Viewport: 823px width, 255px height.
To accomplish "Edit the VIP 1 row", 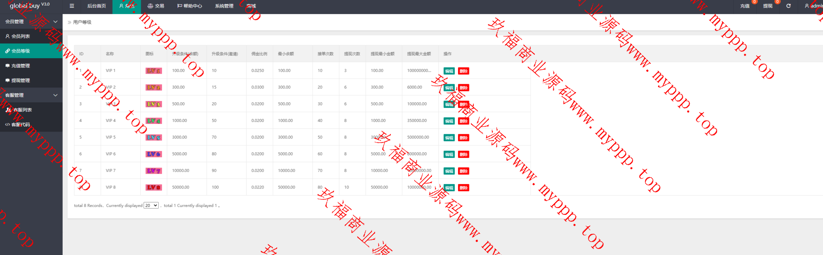I will tap(449, 71).
